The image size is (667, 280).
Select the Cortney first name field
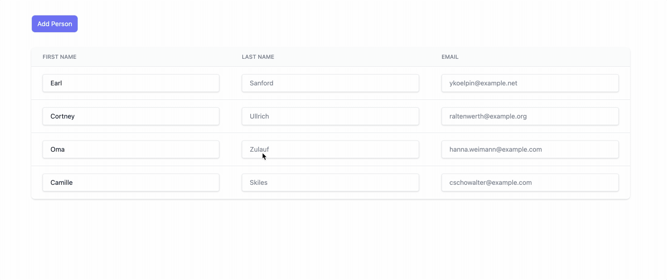(131, 116)
